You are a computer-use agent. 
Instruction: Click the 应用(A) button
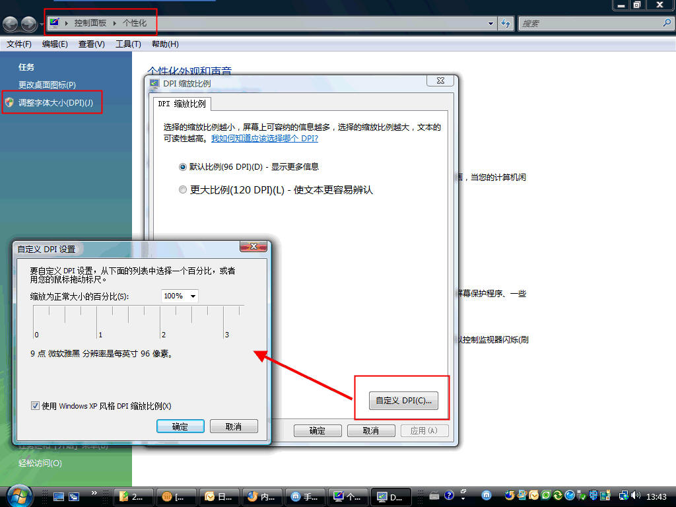coord(424,430)
